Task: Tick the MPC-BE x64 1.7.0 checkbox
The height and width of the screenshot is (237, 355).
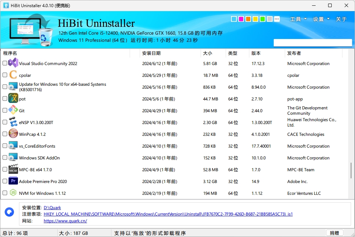Action: click(x=5, y=169)
